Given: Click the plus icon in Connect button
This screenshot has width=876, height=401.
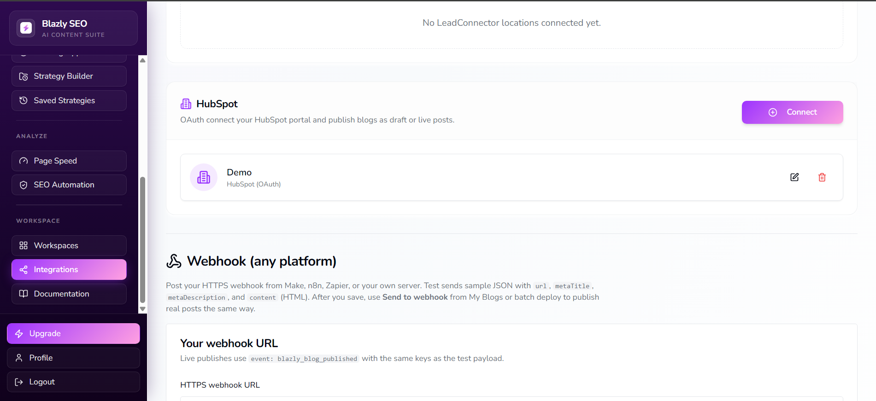Looking at the screenshot, I should tap(773, 112).
